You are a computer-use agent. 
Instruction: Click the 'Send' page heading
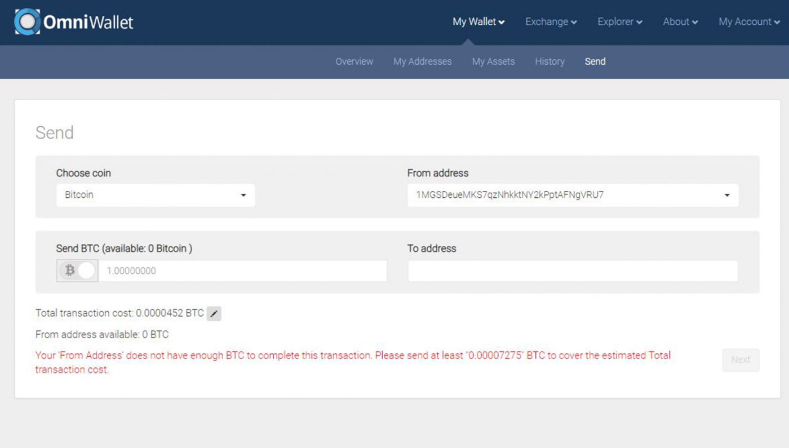coord(55,132)
